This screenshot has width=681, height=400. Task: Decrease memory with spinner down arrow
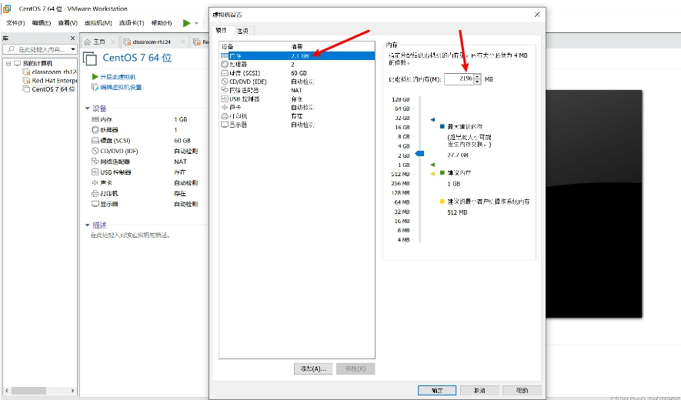(478, 82)
